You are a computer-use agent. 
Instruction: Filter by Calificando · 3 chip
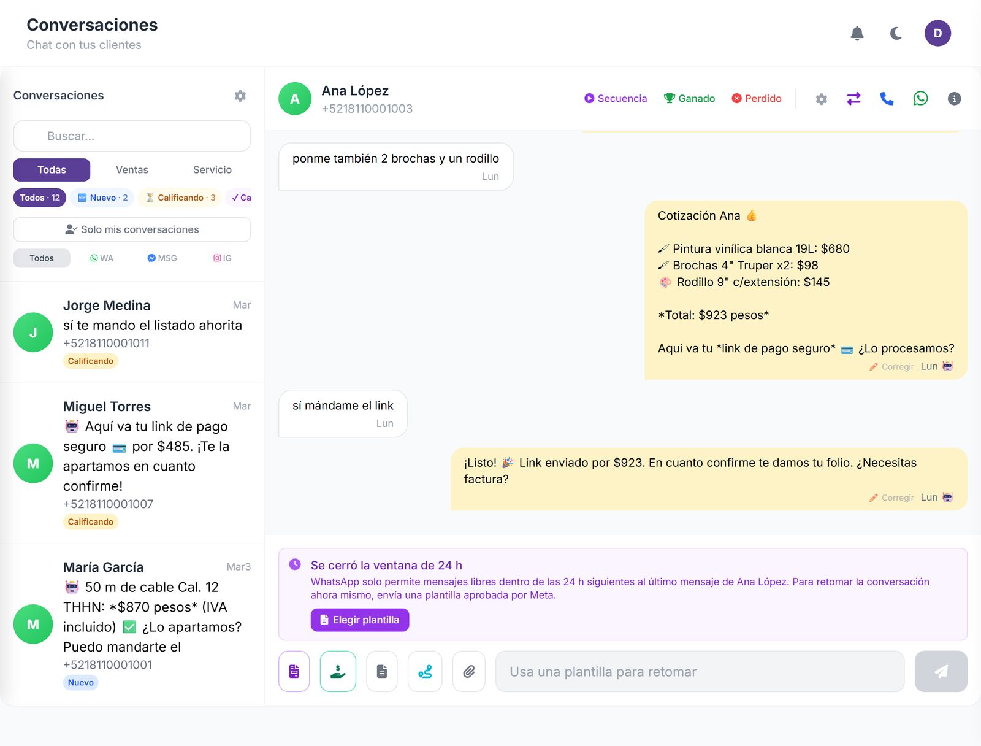pyautogui.click(x=180, y=198)
